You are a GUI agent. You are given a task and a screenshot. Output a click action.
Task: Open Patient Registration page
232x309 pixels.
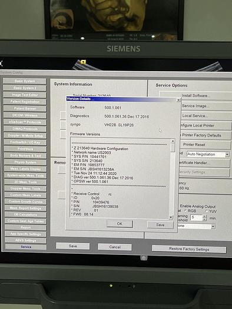25,102
